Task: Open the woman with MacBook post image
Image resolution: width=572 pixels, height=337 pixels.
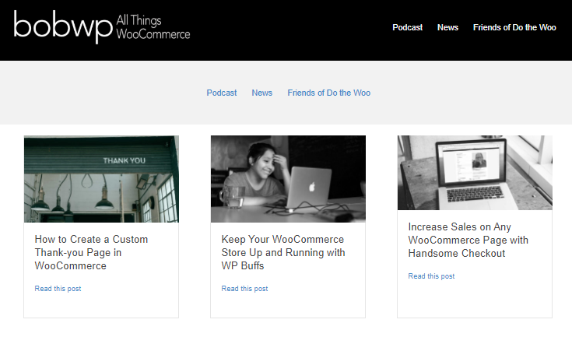Action: pos(288,179)
